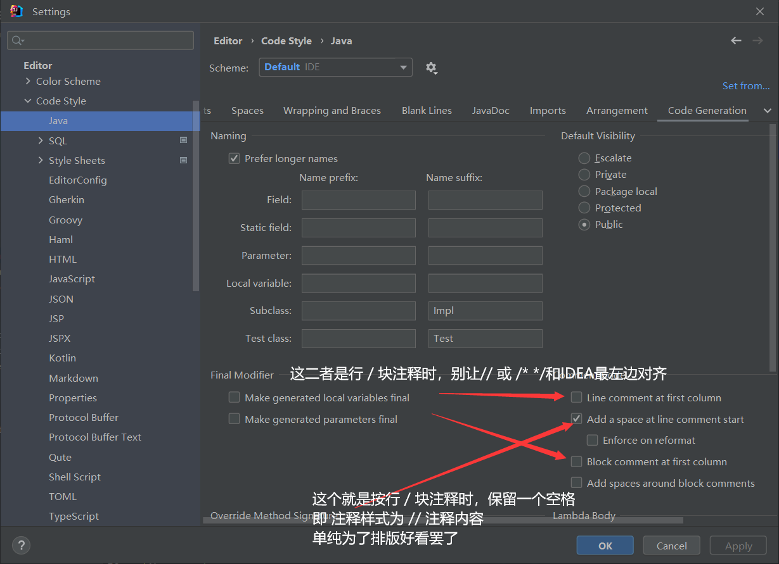The height and width of the screenshot is (564, 779).
Task: Click the Field name prefix input
Action: pyautogui.click(x=359, y=200)
